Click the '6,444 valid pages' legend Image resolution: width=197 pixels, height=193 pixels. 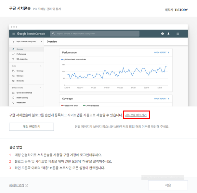(91, 106)
